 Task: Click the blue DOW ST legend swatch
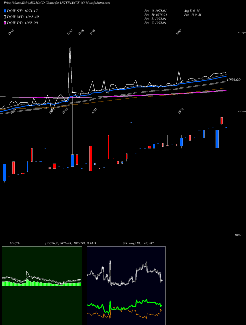click(5, 11)
